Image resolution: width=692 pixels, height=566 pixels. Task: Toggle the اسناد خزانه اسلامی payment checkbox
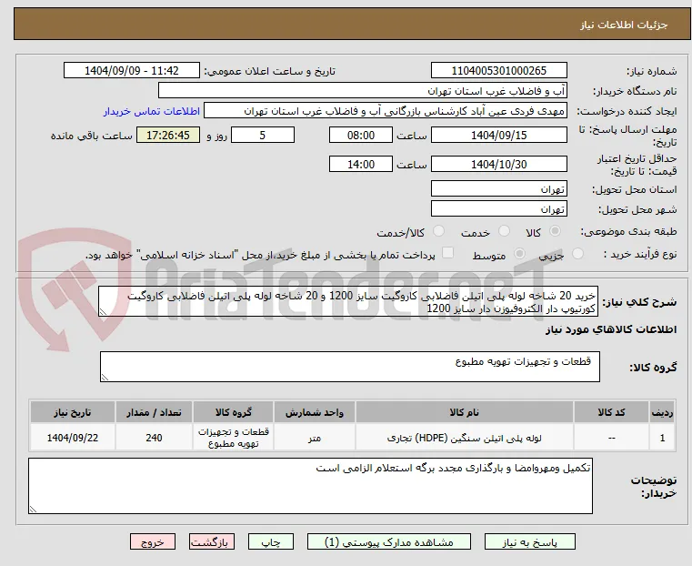447,253
